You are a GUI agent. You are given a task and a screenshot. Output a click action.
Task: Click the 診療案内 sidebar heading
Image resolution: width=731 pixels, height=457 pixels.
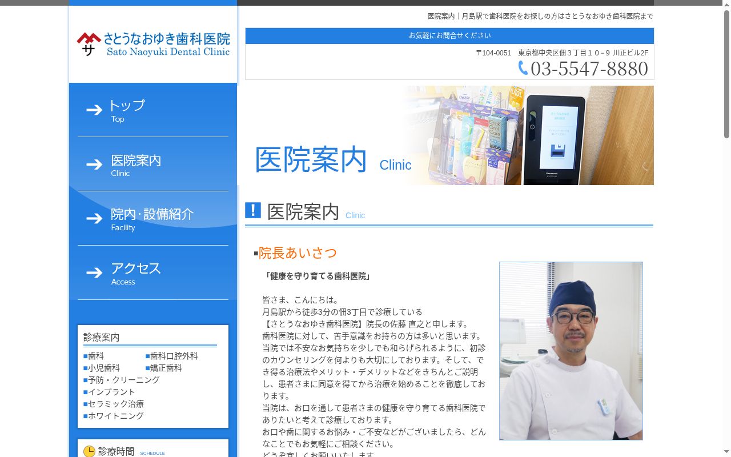(x=102, y=337)
